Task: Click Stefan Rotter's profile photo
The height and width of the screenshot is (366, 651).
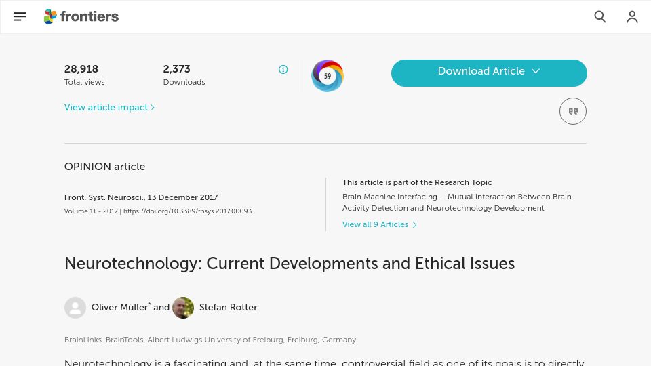Action: tap(183, 308)
